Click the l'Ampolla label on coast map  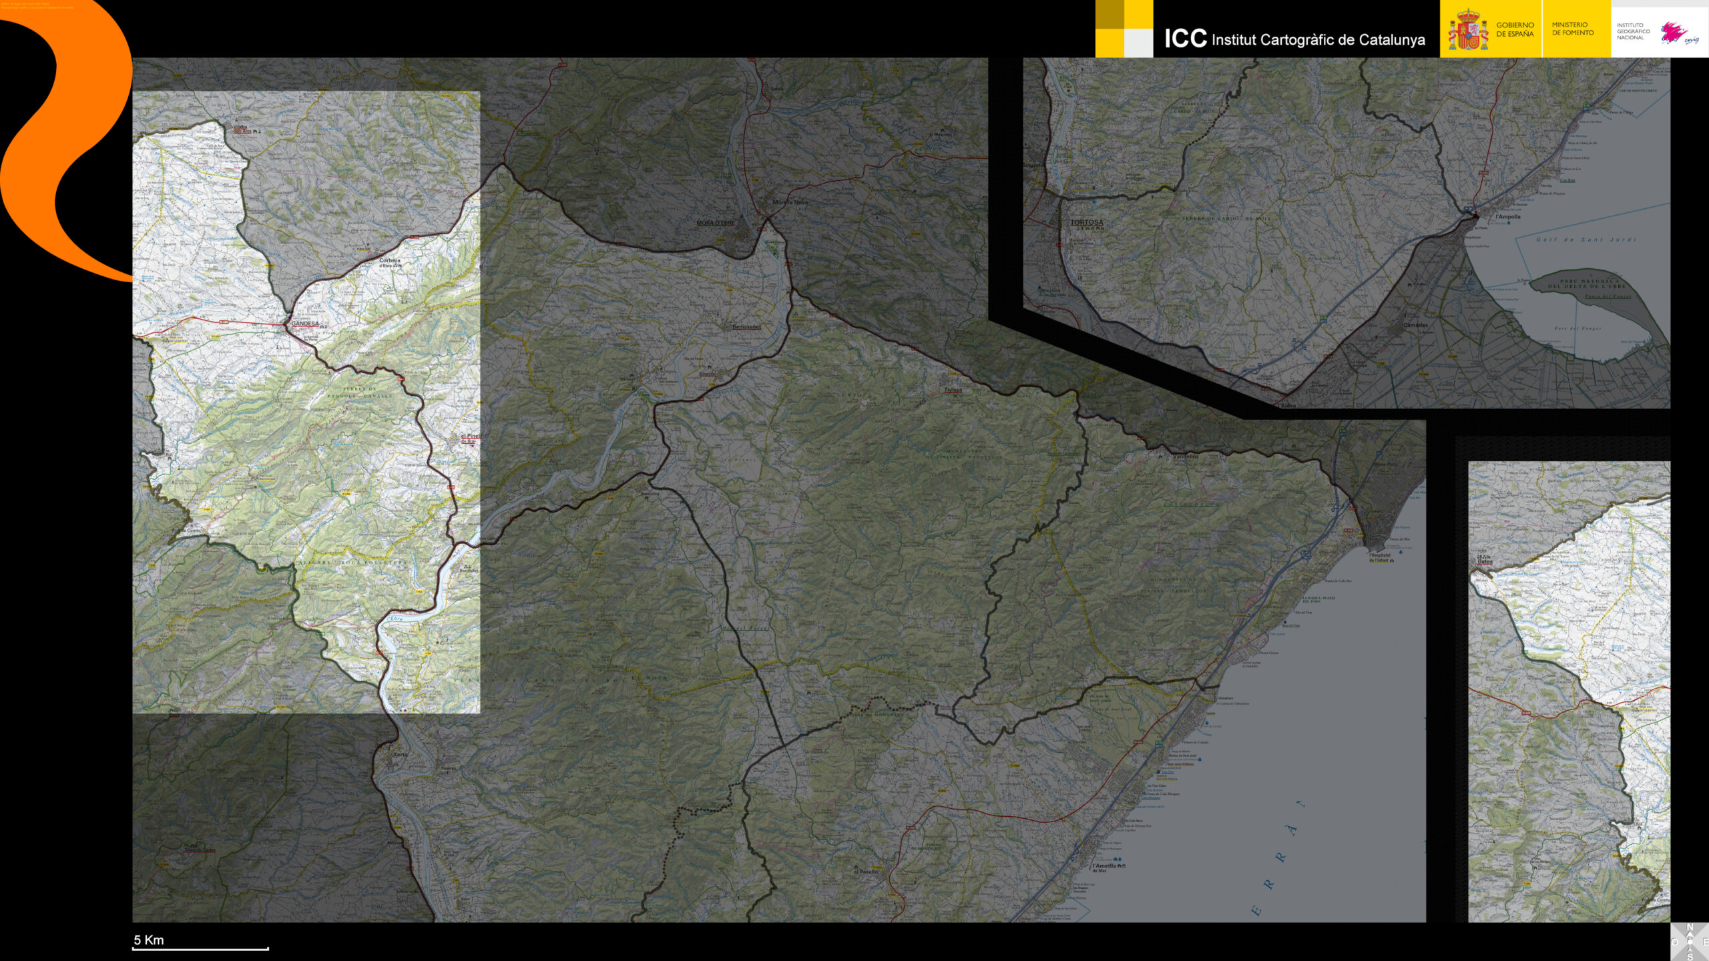(1508, 217)
